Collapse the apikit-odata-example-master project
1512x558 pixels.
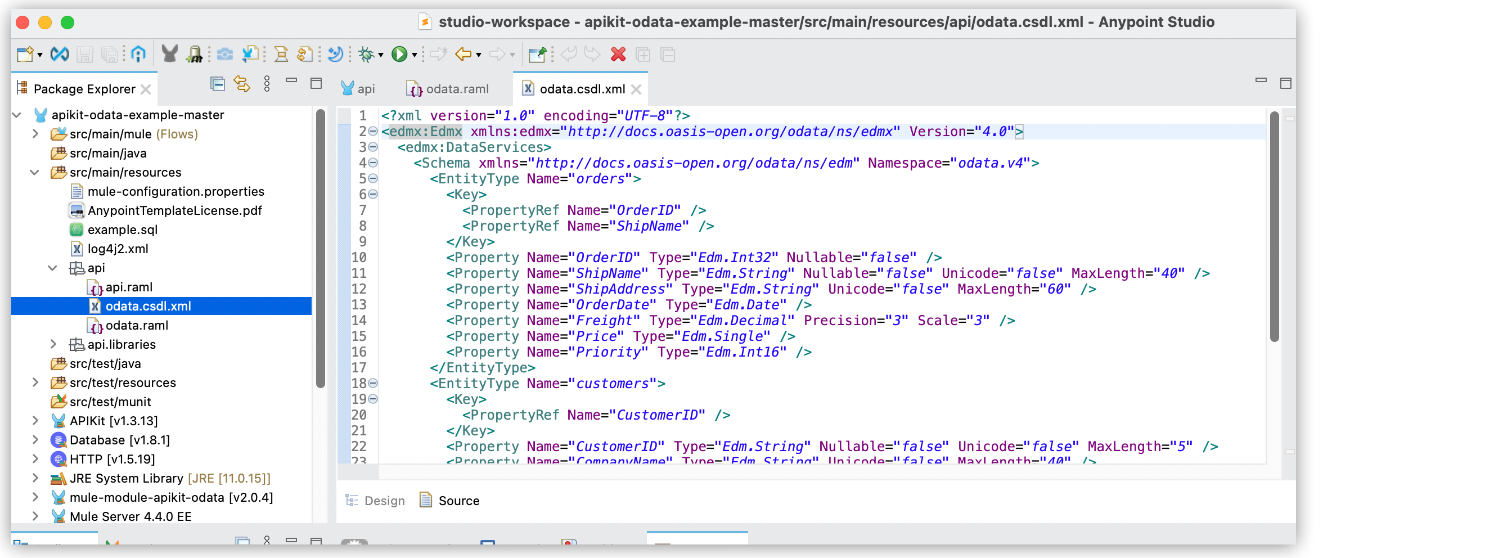(17, 115)
